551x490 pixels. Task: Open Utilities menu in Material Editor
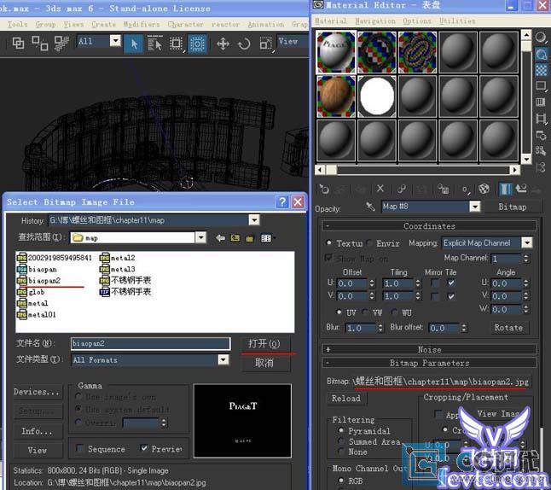[x=457, y=21]
